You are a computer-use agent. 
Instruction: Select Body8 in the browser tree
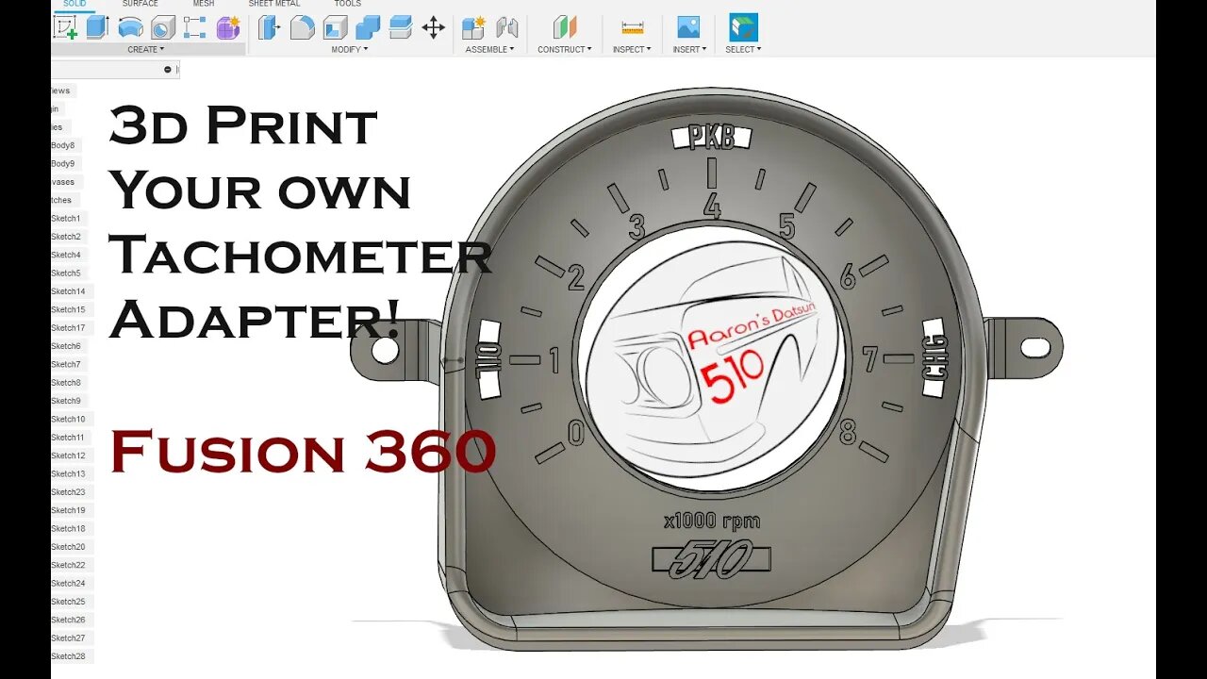click(x=64, y=145)
